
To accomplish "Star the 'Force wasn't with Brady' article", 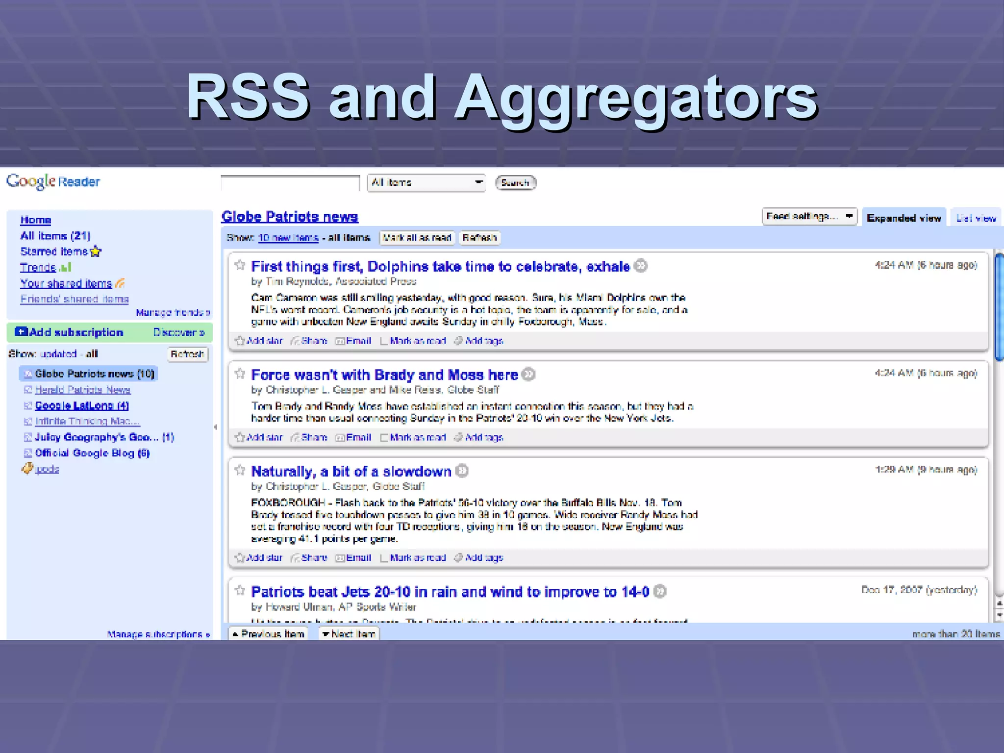I will (240, 374).
